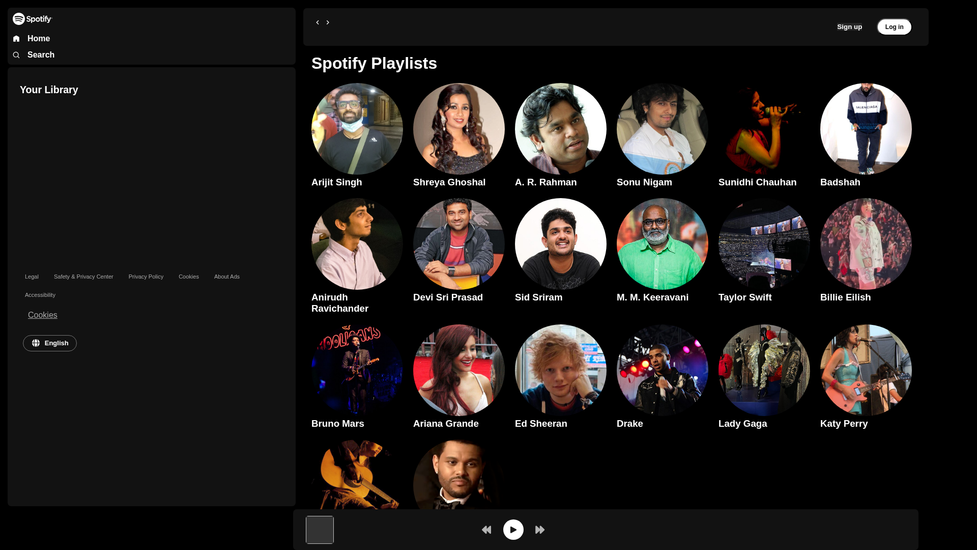977x550 pixels.
Task: Click the globe icon beside English
Action: pos(36,343)
